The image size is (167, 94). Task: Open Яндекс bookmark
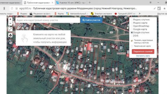22,14
